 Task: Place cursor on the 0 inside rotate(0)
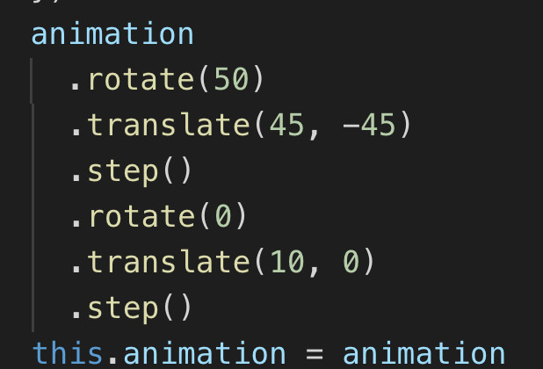coord(223,216)
